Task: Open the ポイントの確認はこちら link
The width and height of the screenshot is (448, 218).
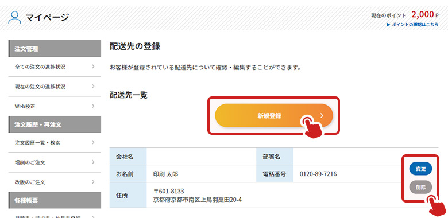Action: click(415, 25)
